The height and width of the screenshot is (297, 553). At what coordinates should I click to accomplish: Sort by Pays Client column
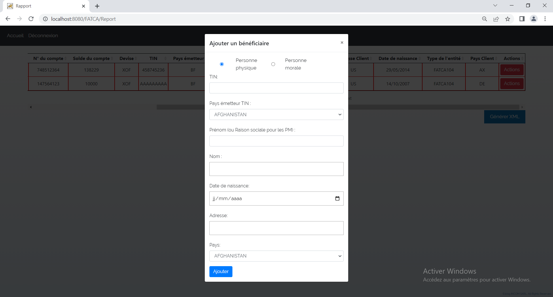coord(482,58)
